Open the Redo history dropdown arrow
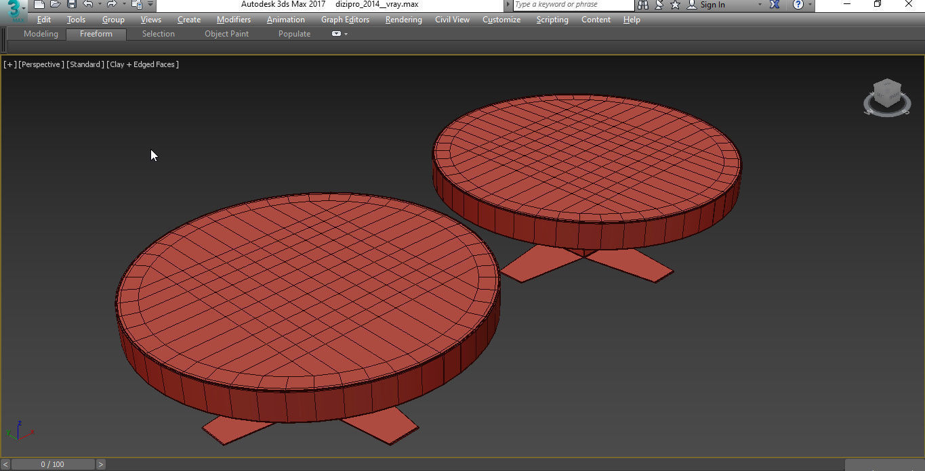The height and width of the screenshot is (471, 925). (x=123, y=5)
